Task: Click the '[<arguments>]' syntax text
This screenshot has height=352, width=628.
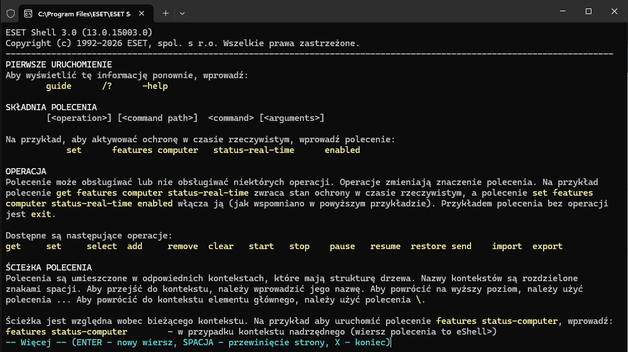Action: (x=292, y=118)
